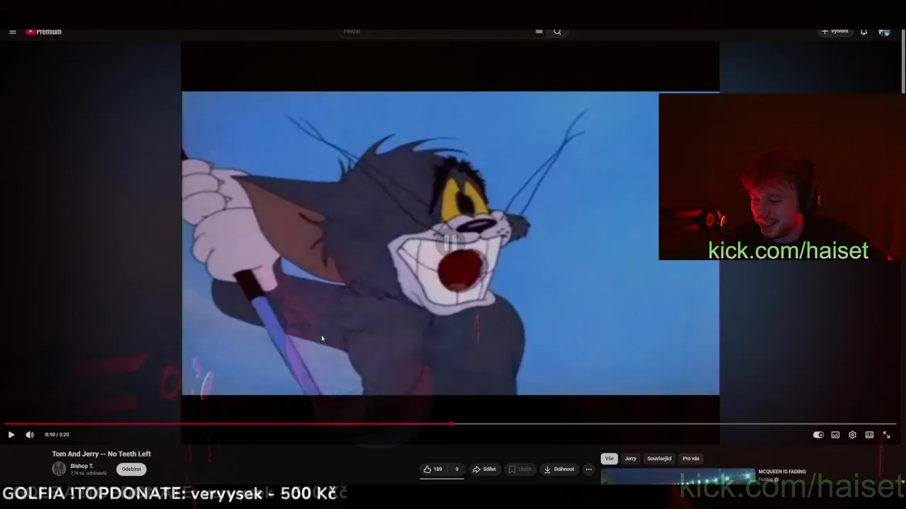Switch to theater mode
Image resolution: width=906 pixels, height=509 pixels.
tap(869, 435)
